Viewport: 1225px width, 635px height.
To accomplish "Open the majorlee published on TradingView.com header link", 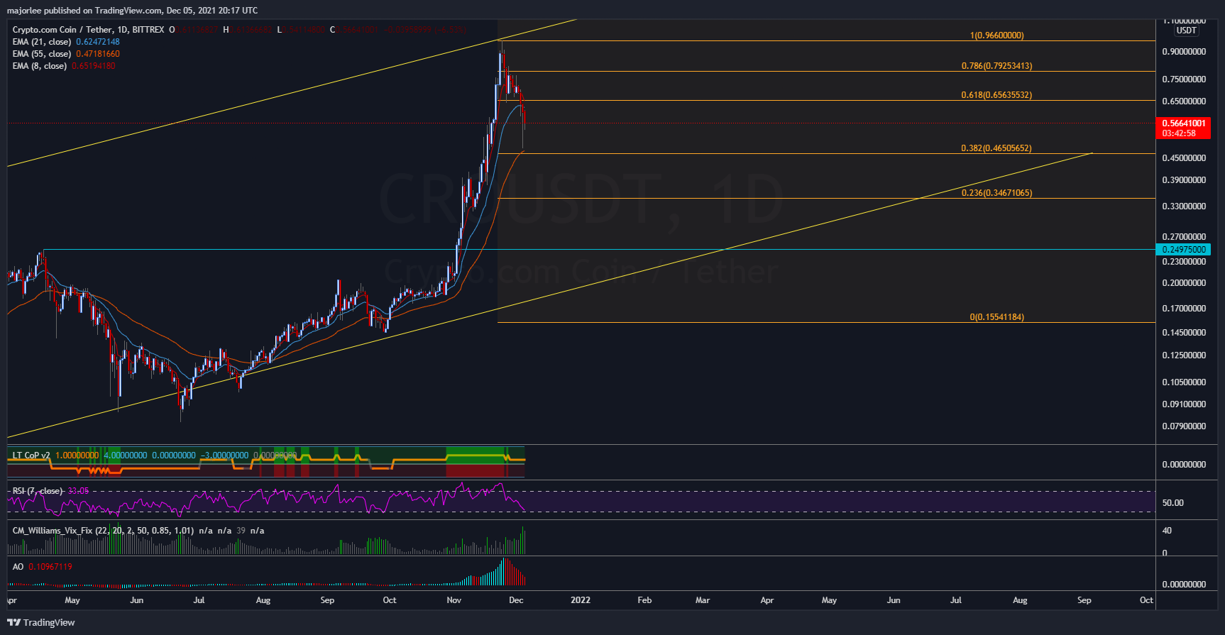I will pos(132,10).
